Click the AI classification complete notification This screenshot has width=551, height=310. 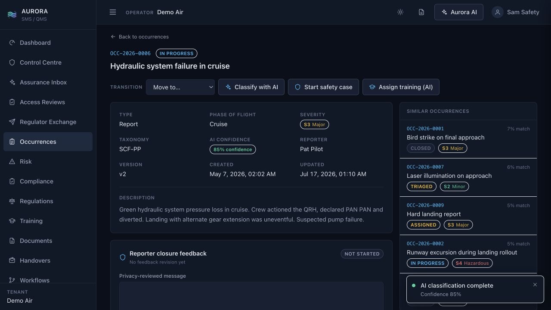click(475, 289)
